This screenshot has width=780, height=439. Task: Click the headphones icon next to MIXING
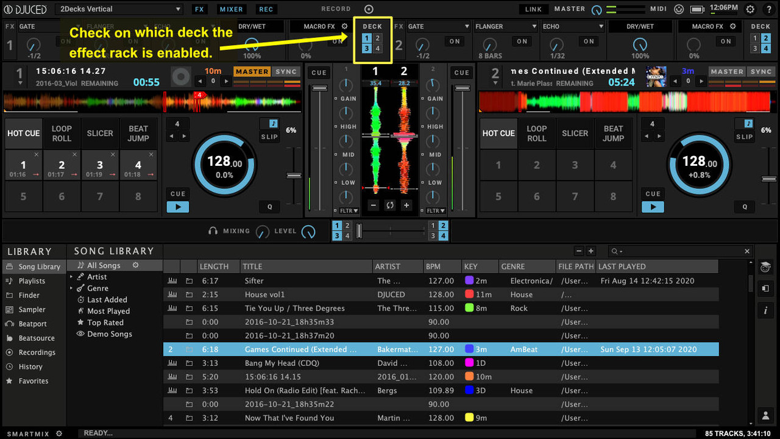coord(213,231)
